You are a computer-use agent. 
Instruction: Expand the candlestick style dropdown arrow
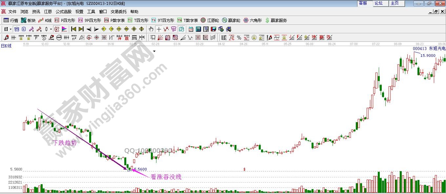pyautogui.click(x=51, y=29)
